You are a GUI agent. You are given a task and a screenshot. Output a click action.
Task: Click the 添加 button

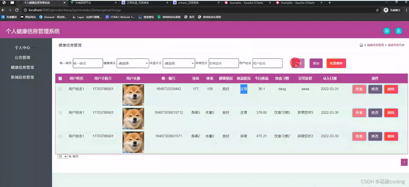point(316,63)
